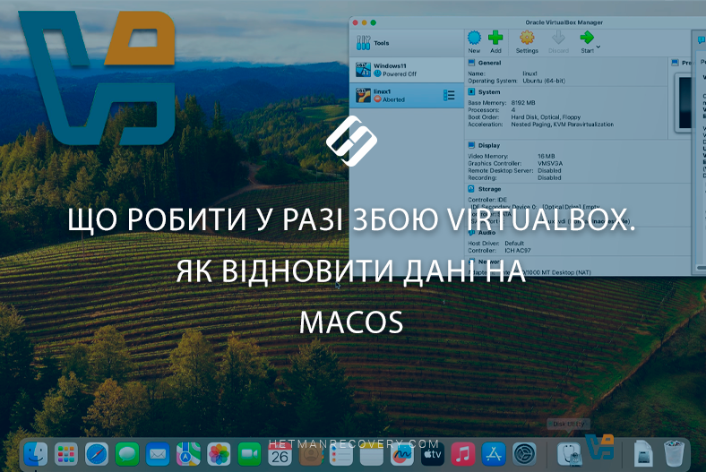Click the 'Oracle VirtualBox Manager' window title

[564, 22]
